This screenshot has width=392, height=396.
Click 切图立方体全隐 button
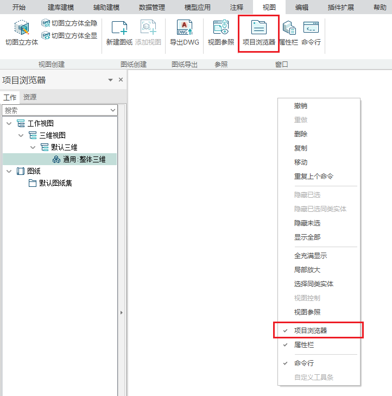coord(69,23)
